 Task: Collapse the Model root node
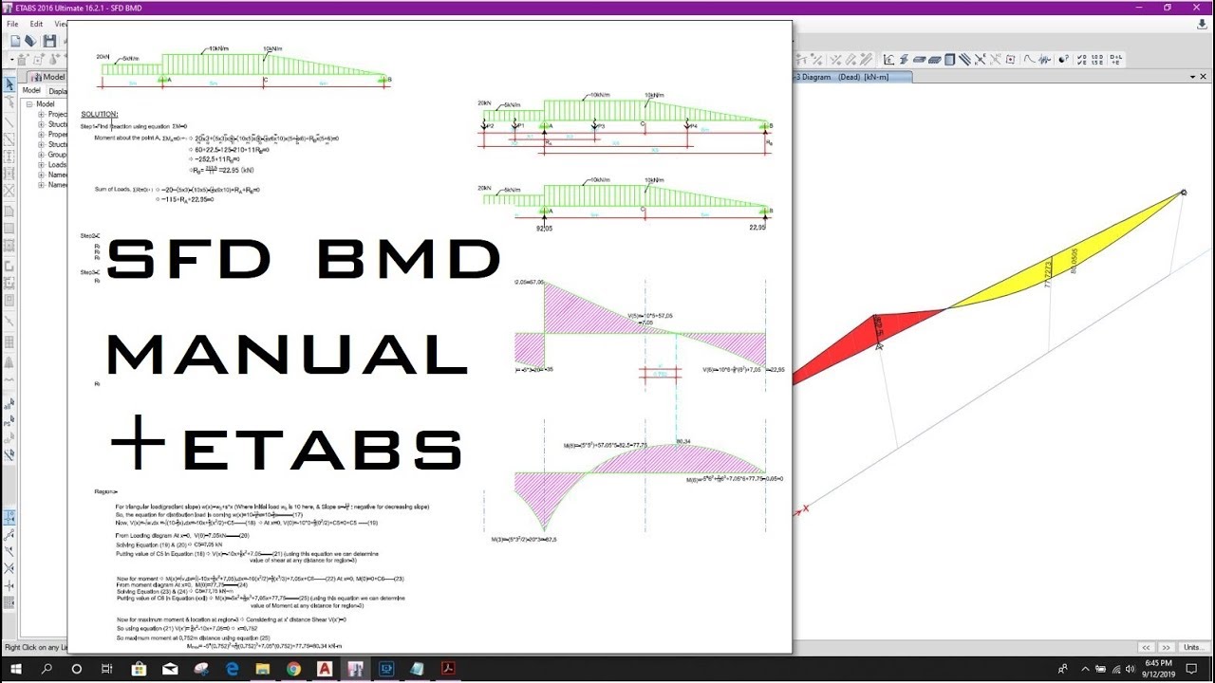(x=29, y=104)
